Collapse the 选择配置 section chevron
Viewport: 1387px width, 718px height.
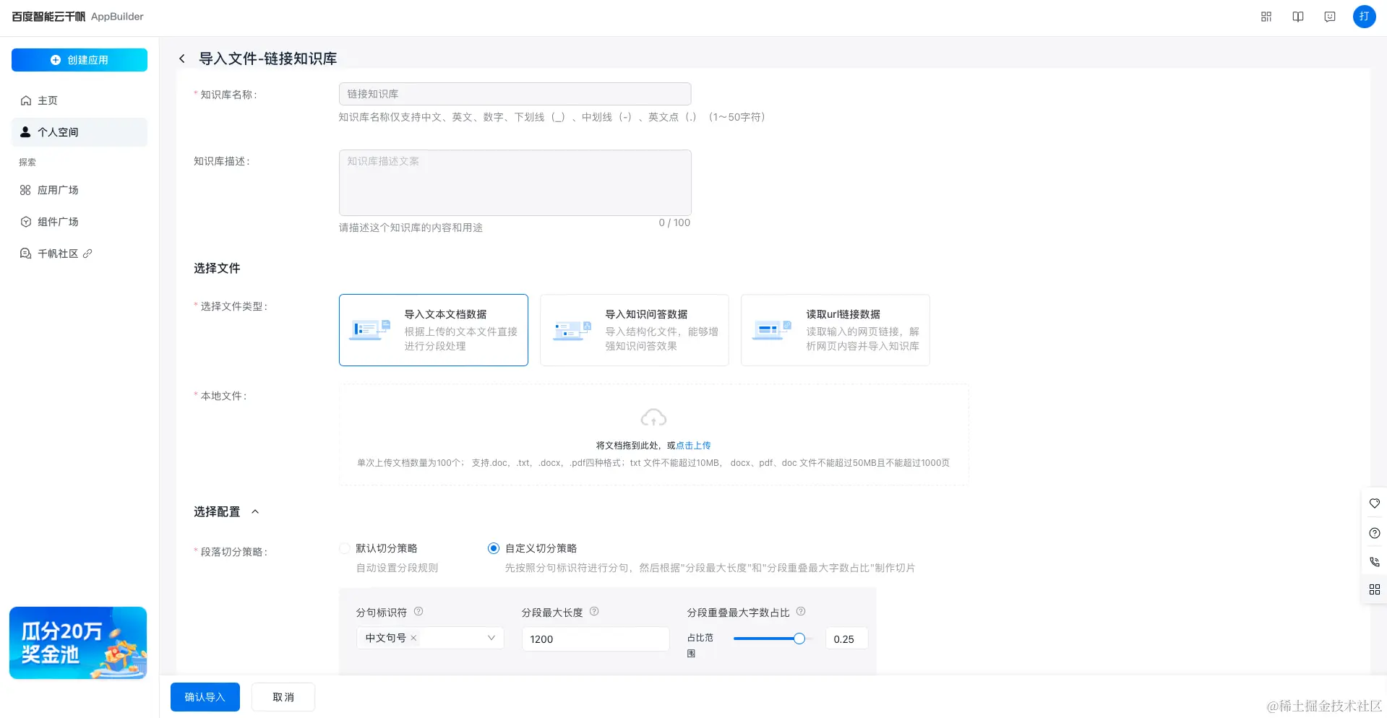[x=255, y=511]
